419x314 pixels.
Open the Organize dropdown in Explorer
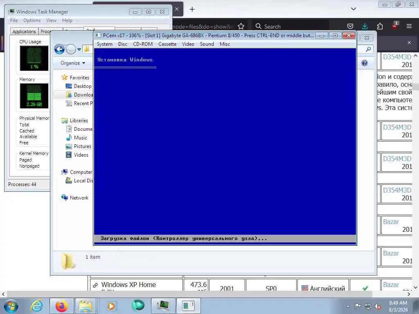73,63
